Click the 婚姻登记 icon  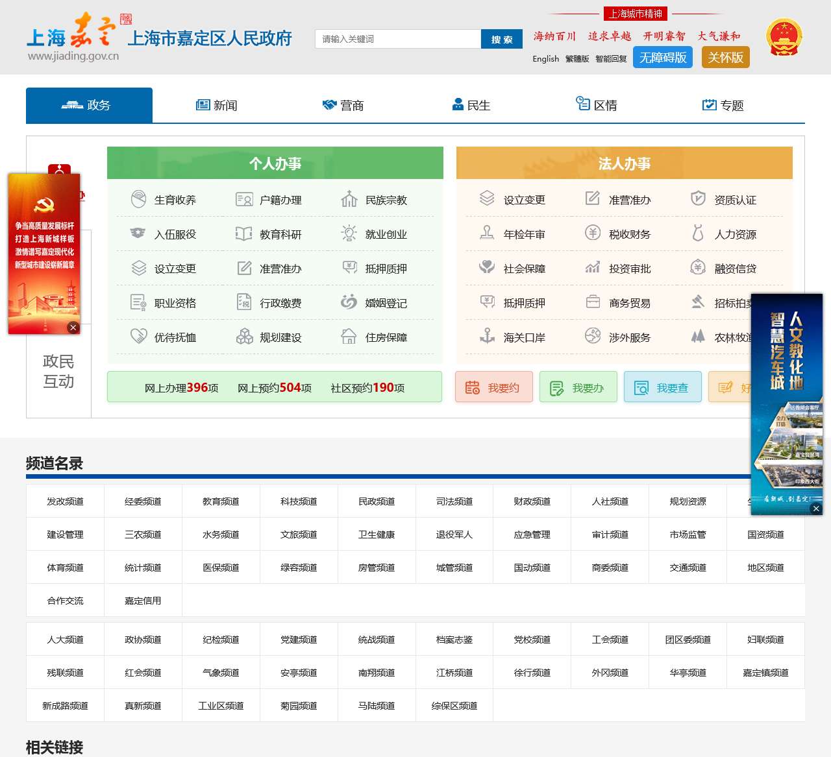pos(349,302)
